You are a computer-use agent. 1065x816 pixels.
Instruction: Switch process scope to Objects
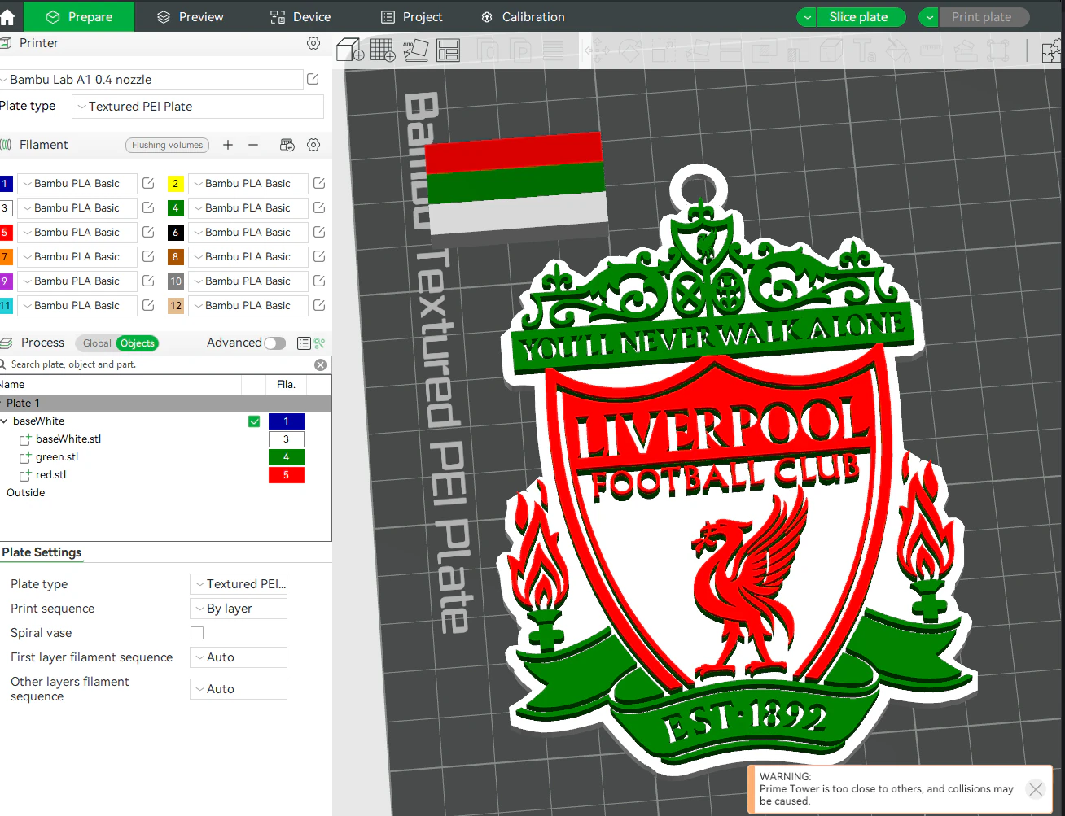[137, 343]
